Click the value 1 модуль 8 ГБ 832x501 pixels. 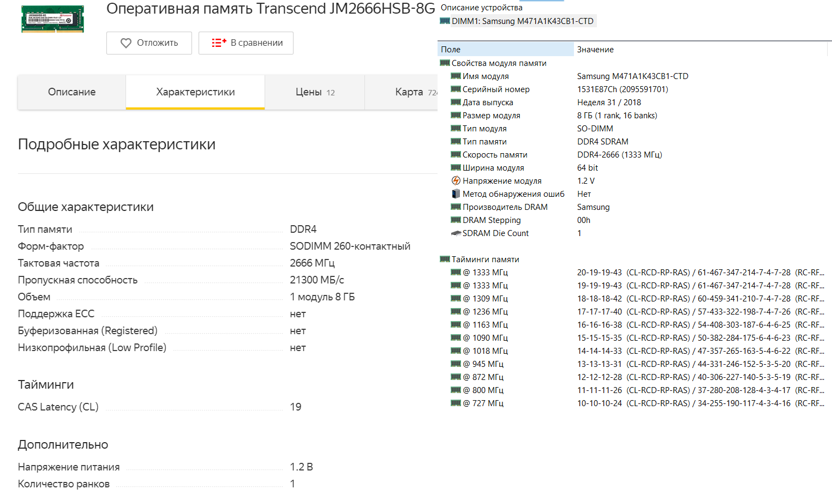coord(322,297)
